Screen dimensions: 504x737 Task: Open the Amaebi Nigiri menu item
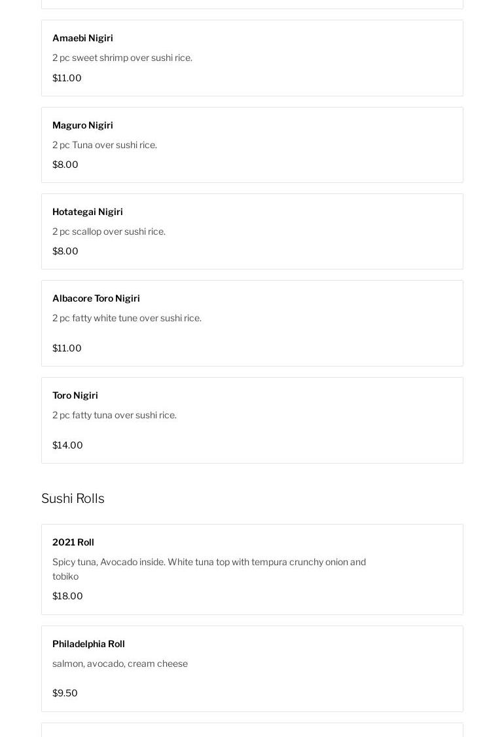coord(82,38)
